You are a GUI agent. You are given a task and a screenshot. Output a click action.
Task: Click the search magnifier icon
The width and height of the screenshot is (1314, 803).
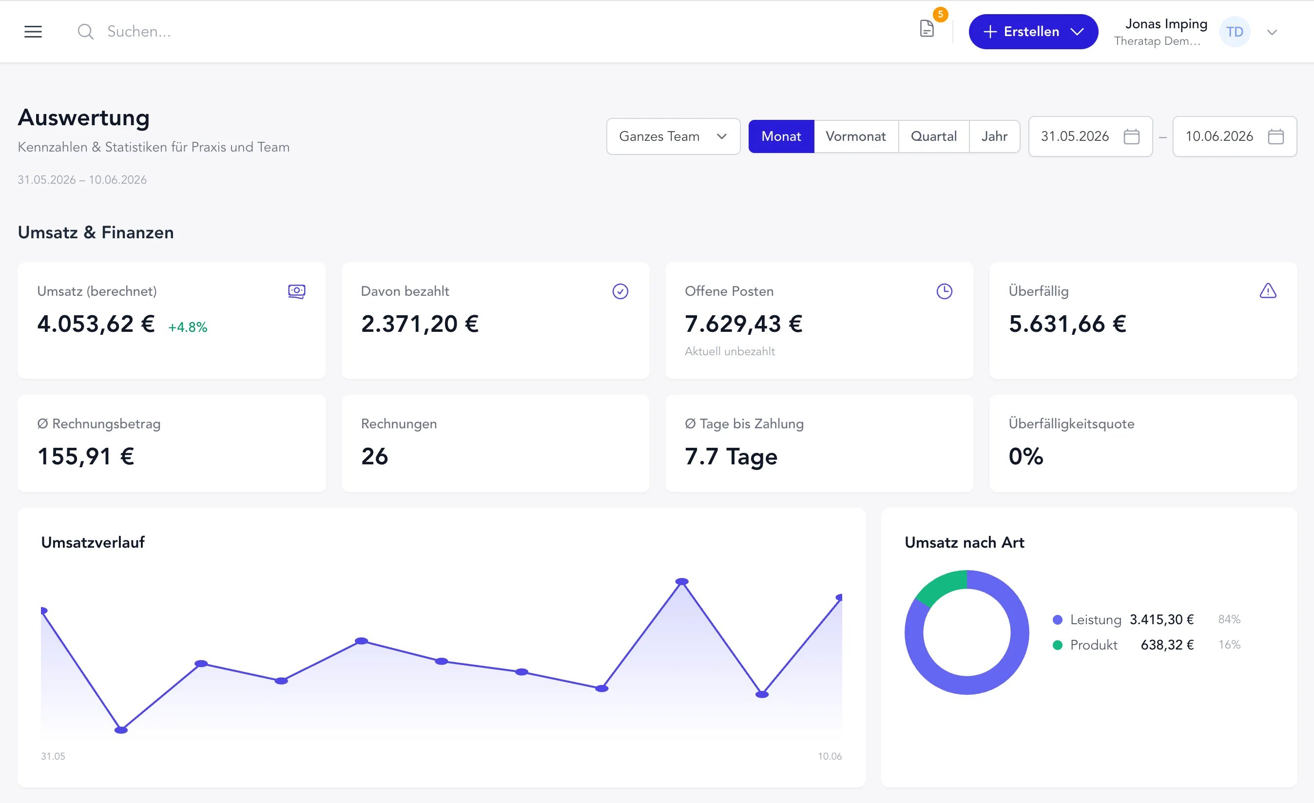tap(85, 32)
